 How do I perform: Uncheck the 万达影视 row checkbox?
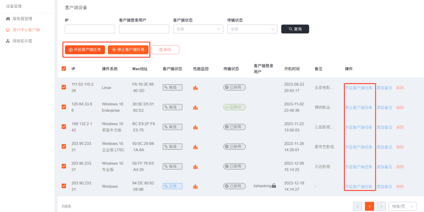64,166
